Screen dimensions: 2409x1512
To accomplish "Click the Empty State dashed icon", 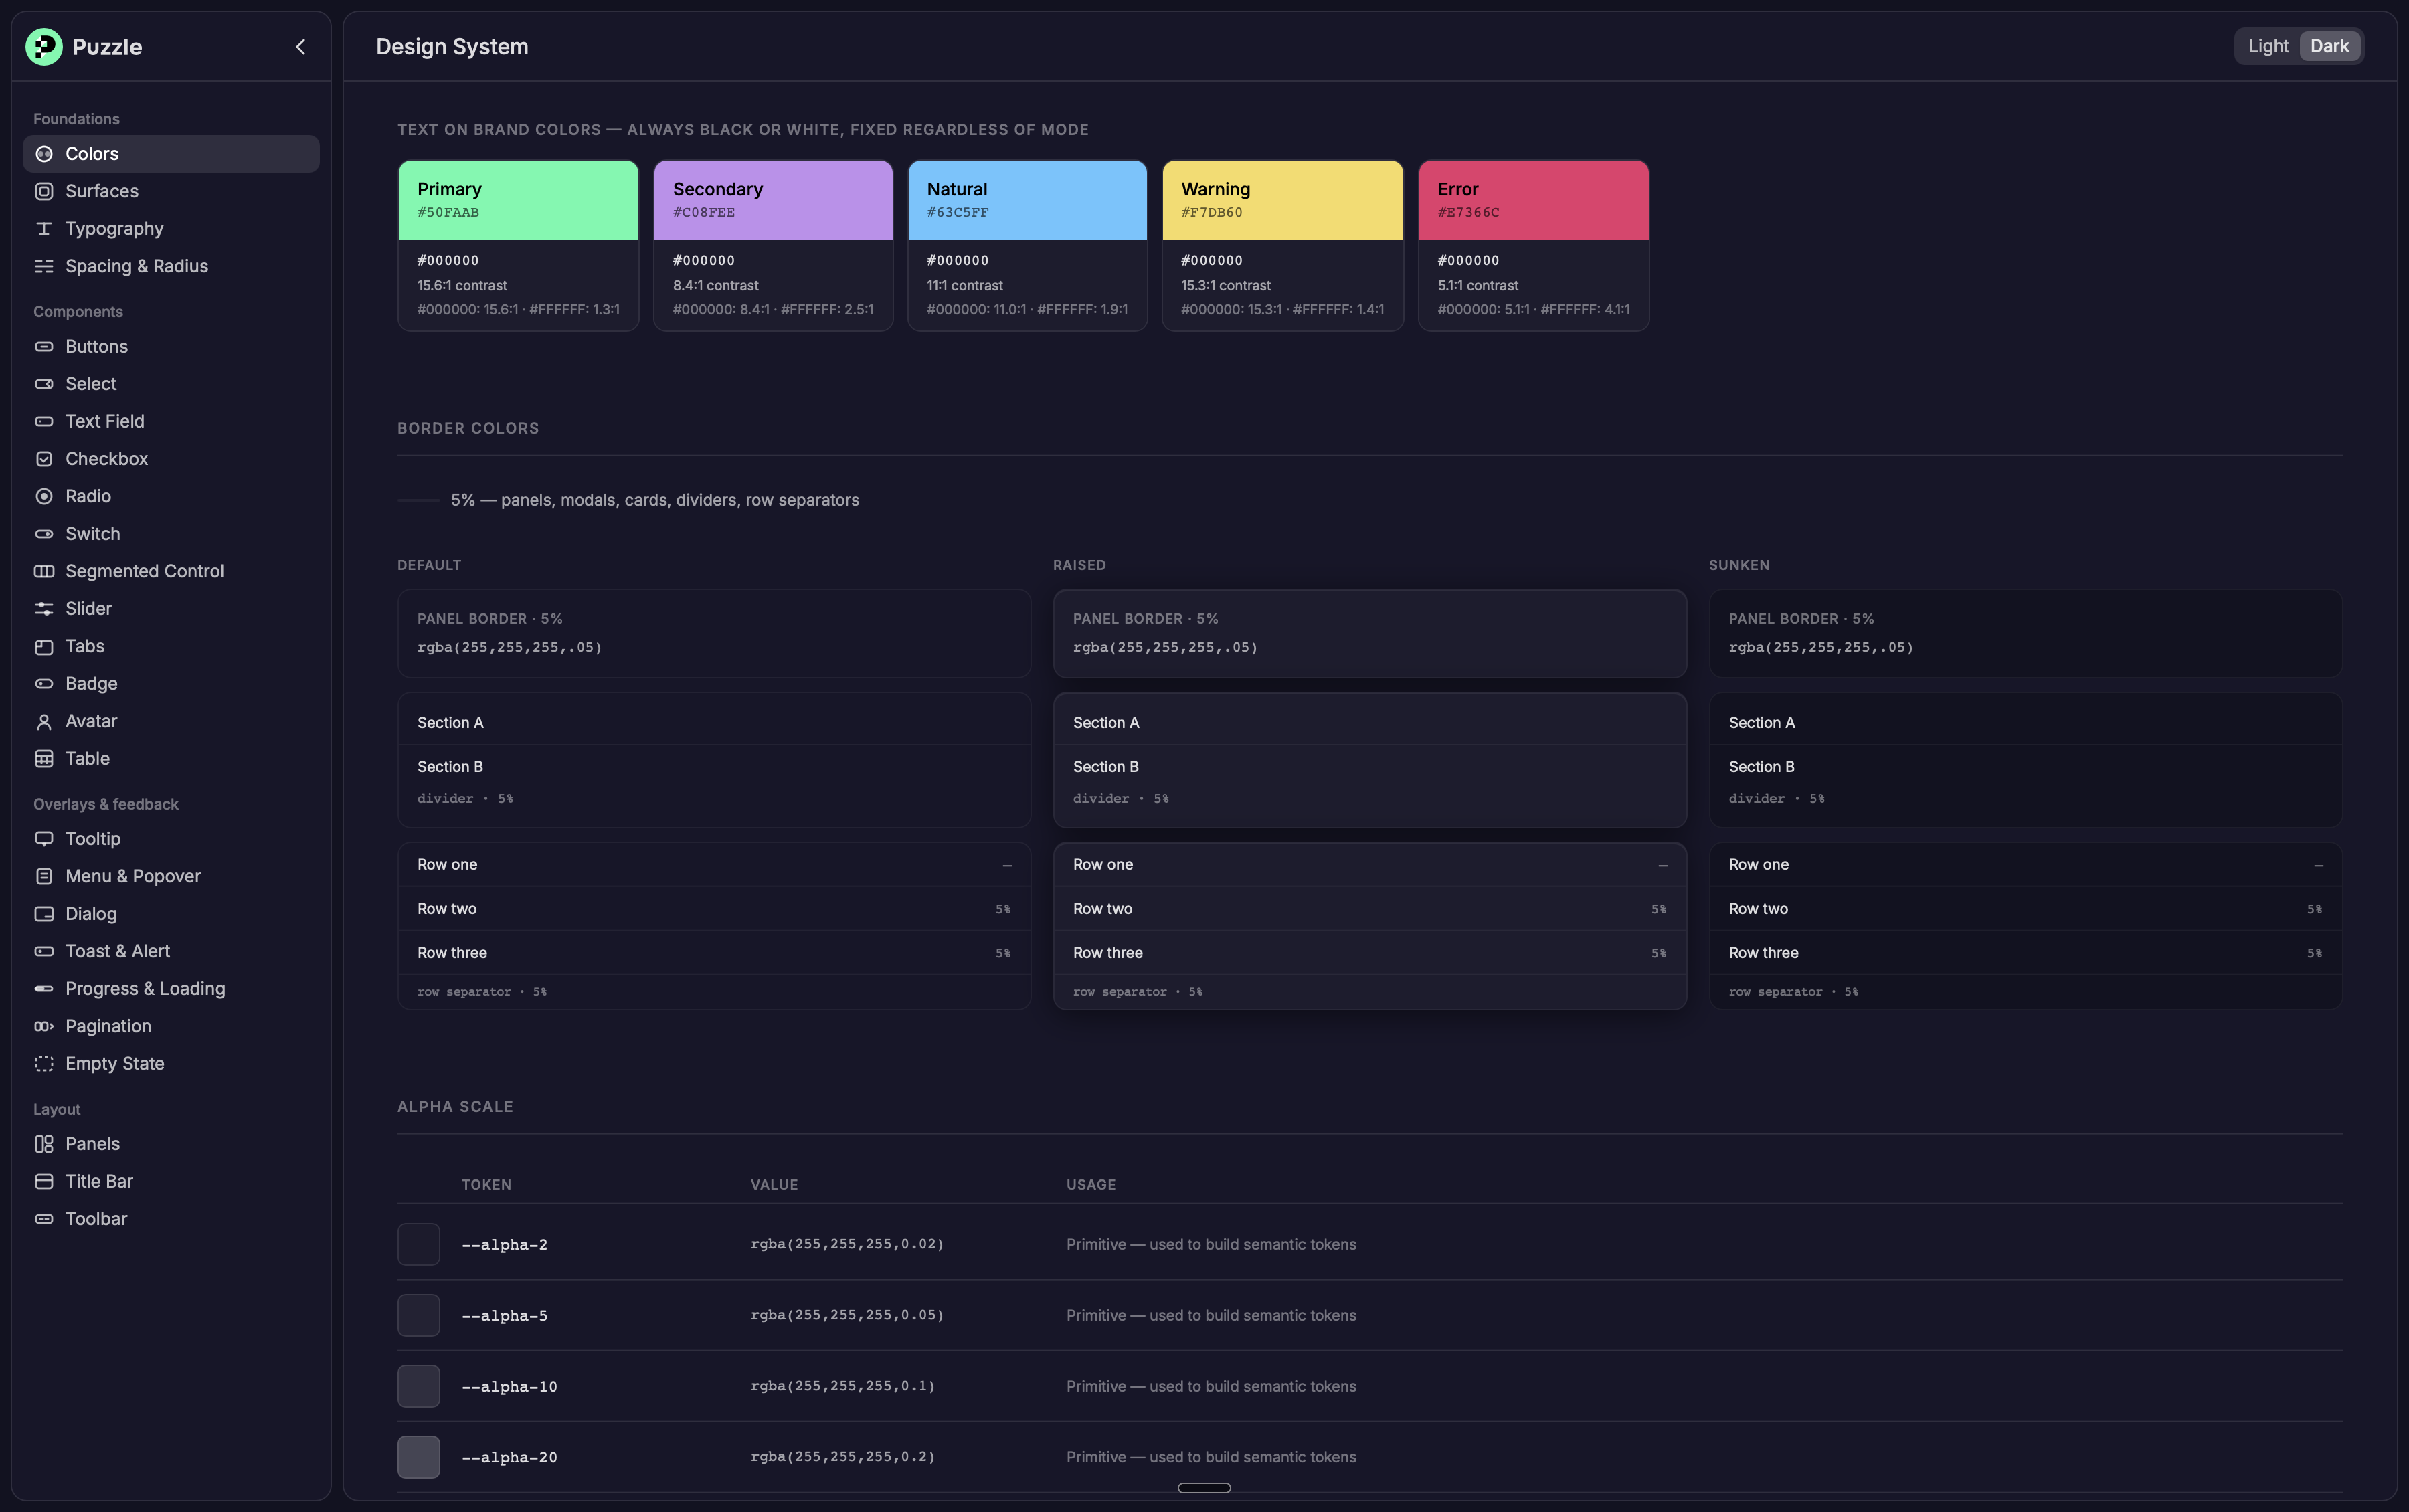I will click(x=44, y=1064).
